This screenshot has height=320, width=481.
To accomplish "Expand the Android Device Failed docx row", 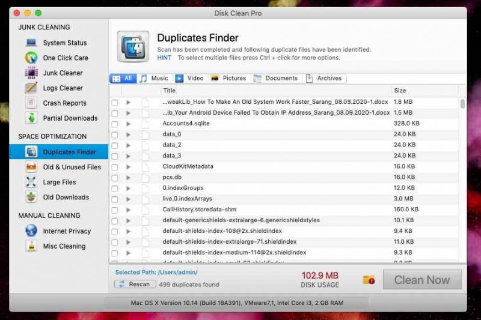I will pyautogui.click(x=129, y=113).
